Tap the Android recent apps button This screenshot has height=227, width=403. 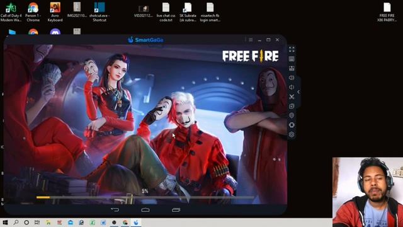[x=176, y=210]
